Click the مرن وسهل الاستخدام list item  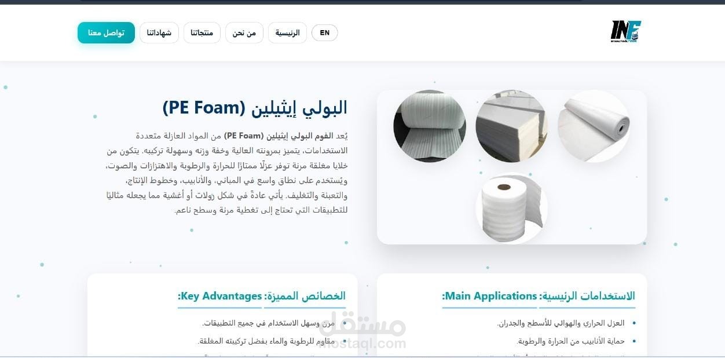269,323
